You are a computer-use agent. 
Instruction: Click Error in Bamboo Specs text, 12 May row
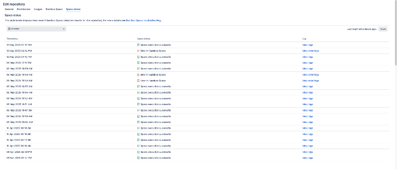153,51
